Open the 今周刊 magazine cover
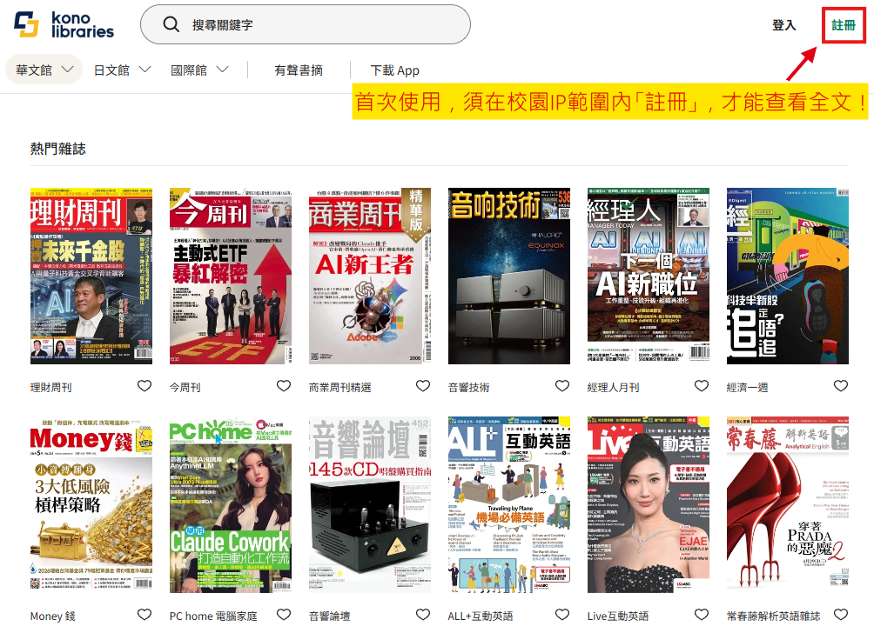This screenshot has height=633, width=874. (x=231, y=277)
